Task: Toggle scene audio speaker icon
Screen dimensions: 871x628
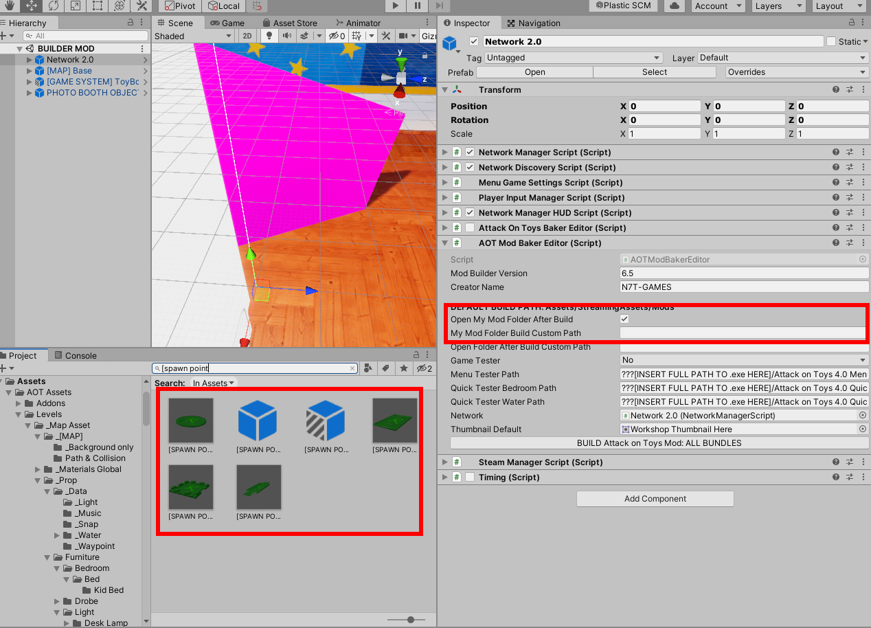Action: click(x=286, y=36)
